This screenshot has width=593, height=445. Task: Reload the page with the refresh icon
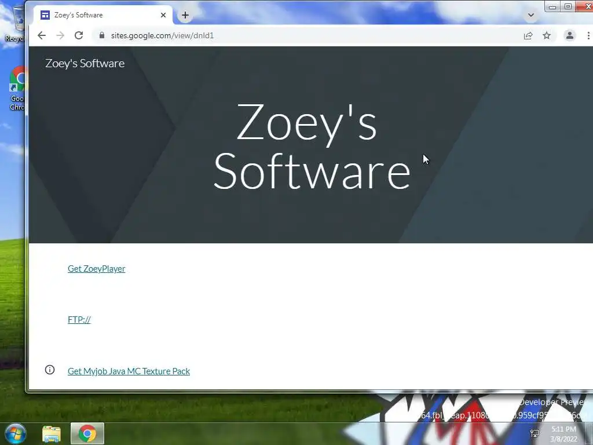pyautogui.click(x=79, y=35)
